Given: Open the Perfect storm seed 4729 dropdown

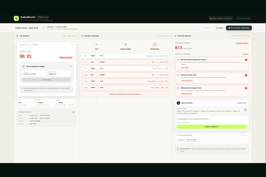Looking at the screenshot, I should [x=30, y=28].
